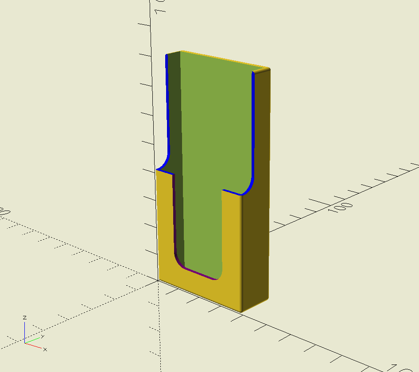Click the yellow front right arm face
The height and width of the screenshot is (372, 419).
[232, 240]
